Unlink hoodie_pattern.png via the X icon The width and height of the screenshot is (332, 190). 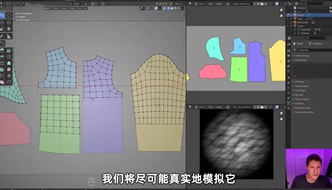tap(265, 4)
